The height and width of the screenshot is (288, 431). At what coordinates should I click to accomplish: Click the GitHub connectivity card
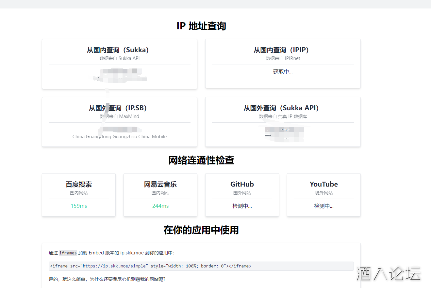tap(242, 195)
